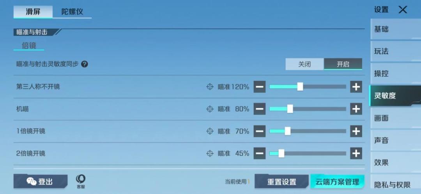Click the 重置设置 button
The width and height of the screenshot is (421, 194).
pos(281,182)
